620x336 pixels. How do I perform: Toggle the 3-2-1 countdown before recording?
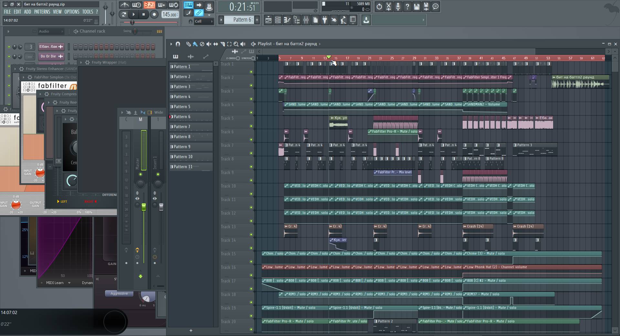tap(149, 5)
